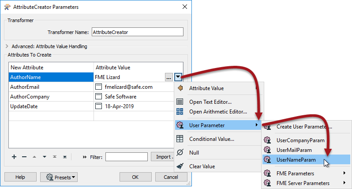The image size is (352, 189).
Task: Click the Conditional Value table icon
Action: (180, 139)
